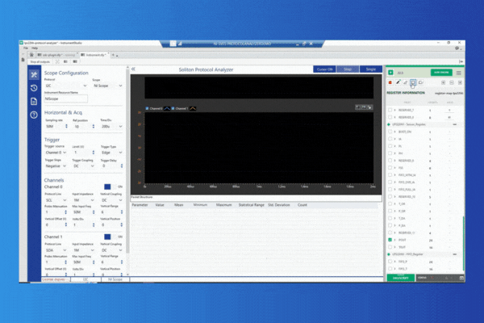The width and height of the screenshot is (484, 323).
Task: Click the red stop icon in register toolbar
Action: click(x=390, y=82)
